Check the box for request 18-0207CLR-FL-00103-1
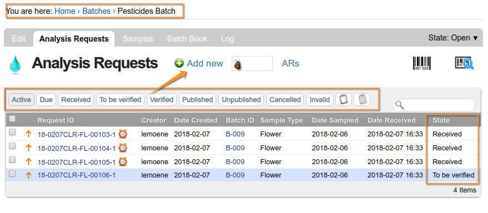This screenshot has height=213, width=488. (x=12, y=132)
